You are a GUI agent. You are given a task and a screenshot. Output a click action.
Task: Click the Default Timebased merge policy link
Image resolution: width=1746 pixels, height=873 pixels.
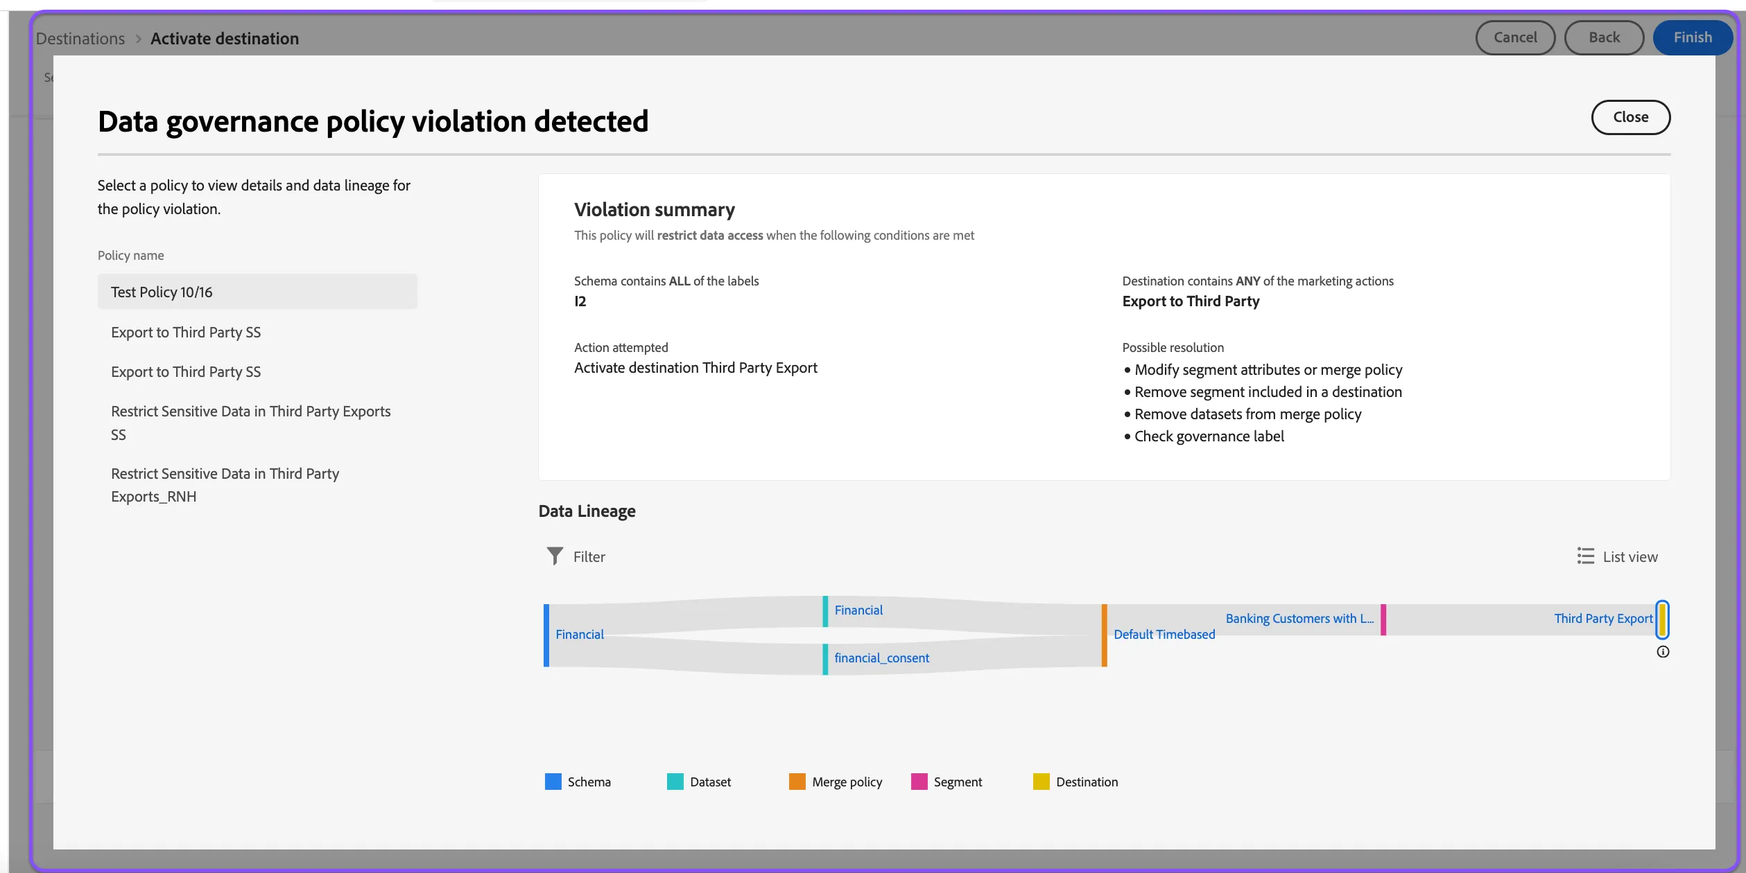1164,634
